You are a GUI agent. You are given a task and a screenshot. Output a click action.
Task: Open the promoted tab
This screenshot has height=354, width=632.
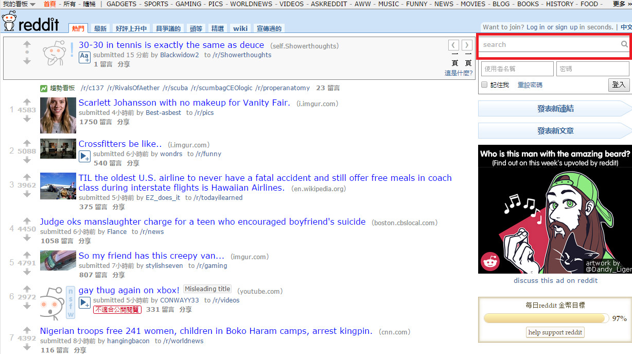pyautogui.click(x=269, y=28)
